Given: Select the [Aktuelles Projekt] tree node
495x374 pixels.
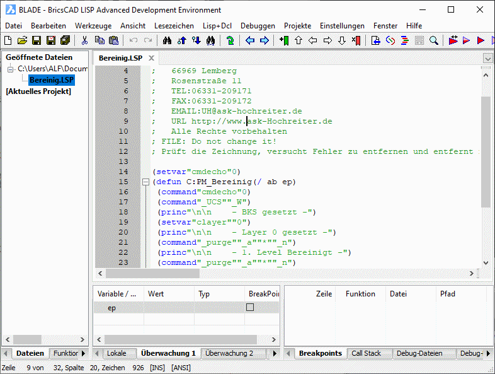Looking at the screenshot, I should pos(38,91).
